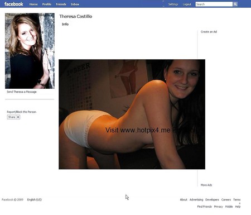Click the Share button
This screenshot has height=215, width=251.
[12, 117]
